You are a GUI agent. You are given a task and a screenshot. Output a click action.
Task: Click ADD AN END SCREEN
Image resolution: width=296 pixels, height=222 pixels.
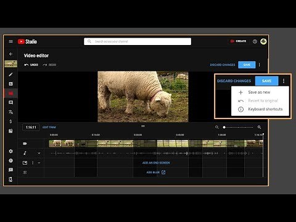coord(156,163)
